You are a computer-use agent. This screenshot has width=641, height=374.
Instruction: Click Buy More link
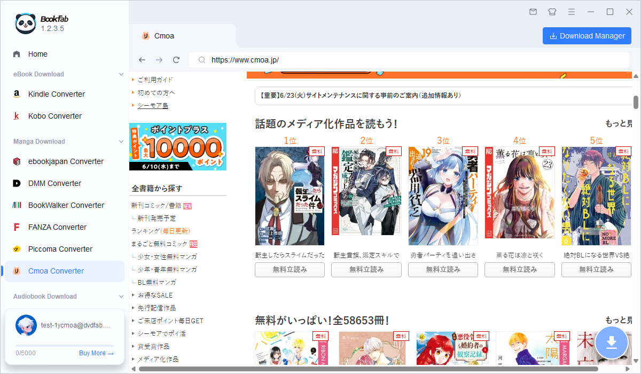(96, 353)
